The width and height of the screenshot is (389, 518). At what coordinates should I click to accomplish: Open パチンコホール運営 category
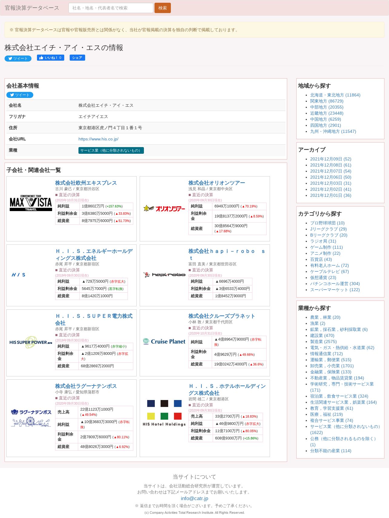tap(335, 284)
